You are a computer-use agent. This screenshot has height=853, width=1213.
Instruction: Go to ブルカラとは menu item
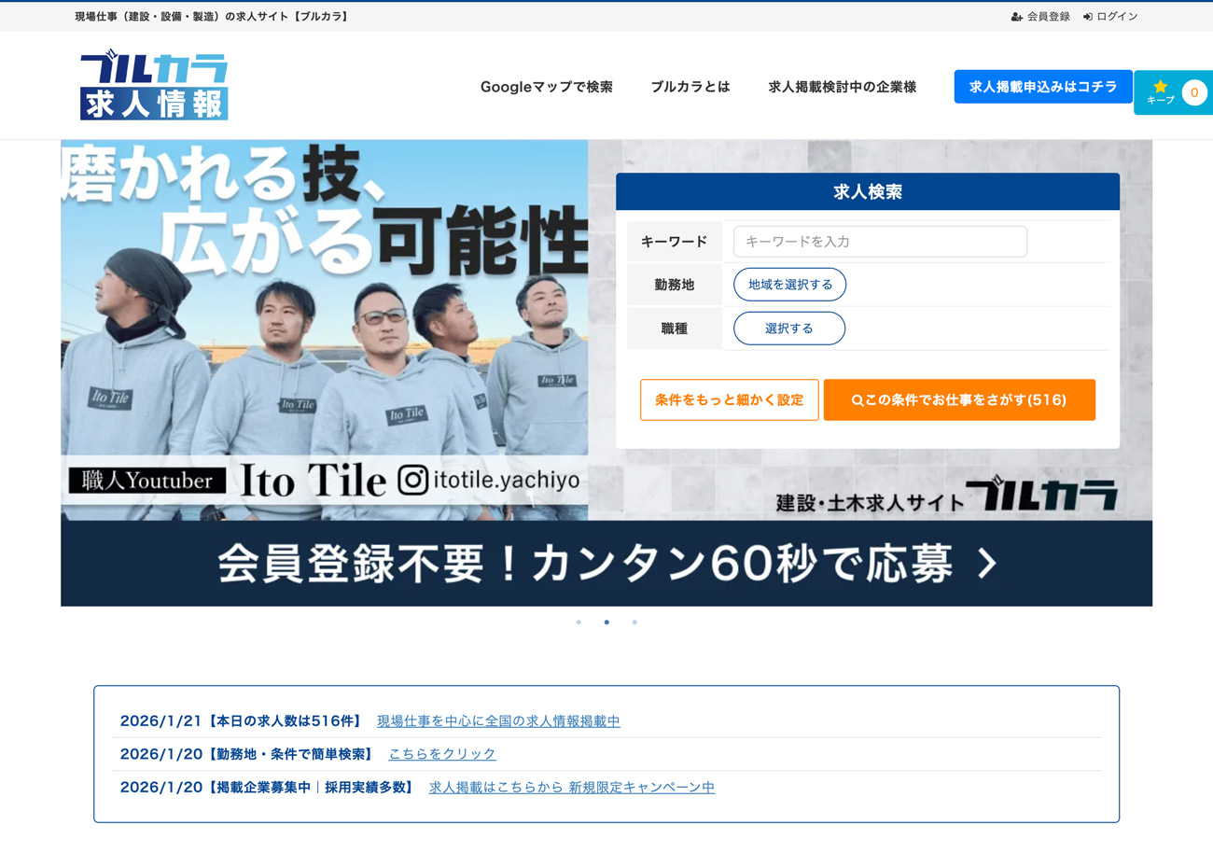coord(690,87)
